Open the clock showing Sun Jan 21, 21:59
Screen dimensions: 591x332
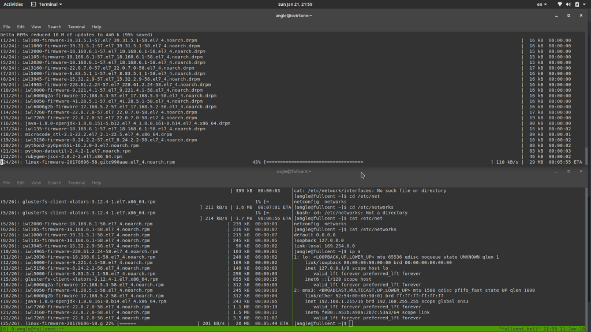[x=295, y=4]
